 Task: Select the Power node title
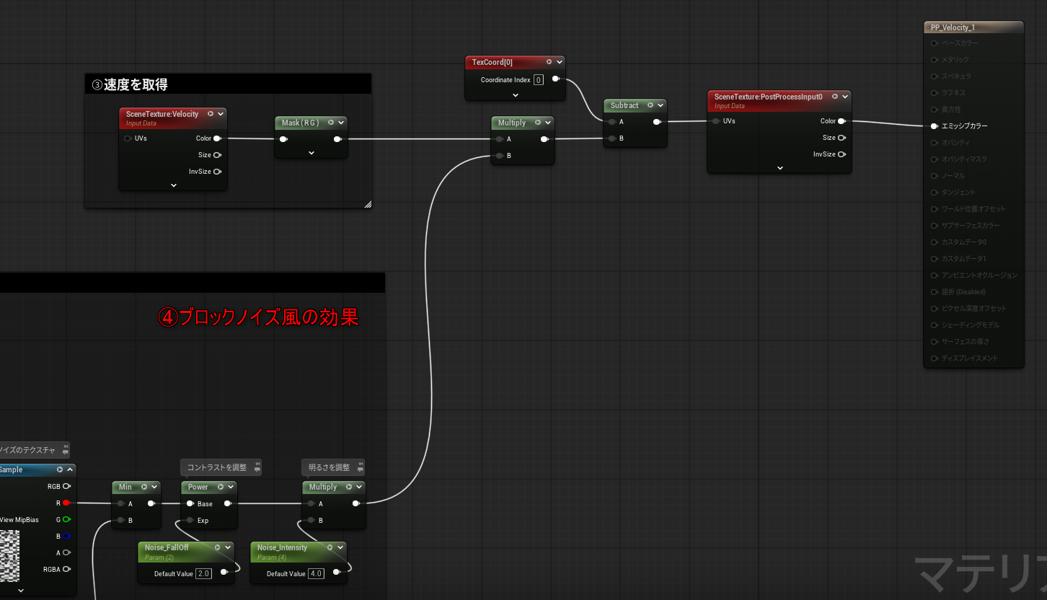pyautogui.click(x=198, y=487)
